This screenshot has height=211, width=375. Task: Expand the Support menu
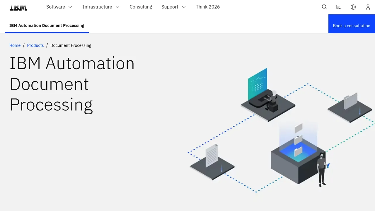point(174,7)
